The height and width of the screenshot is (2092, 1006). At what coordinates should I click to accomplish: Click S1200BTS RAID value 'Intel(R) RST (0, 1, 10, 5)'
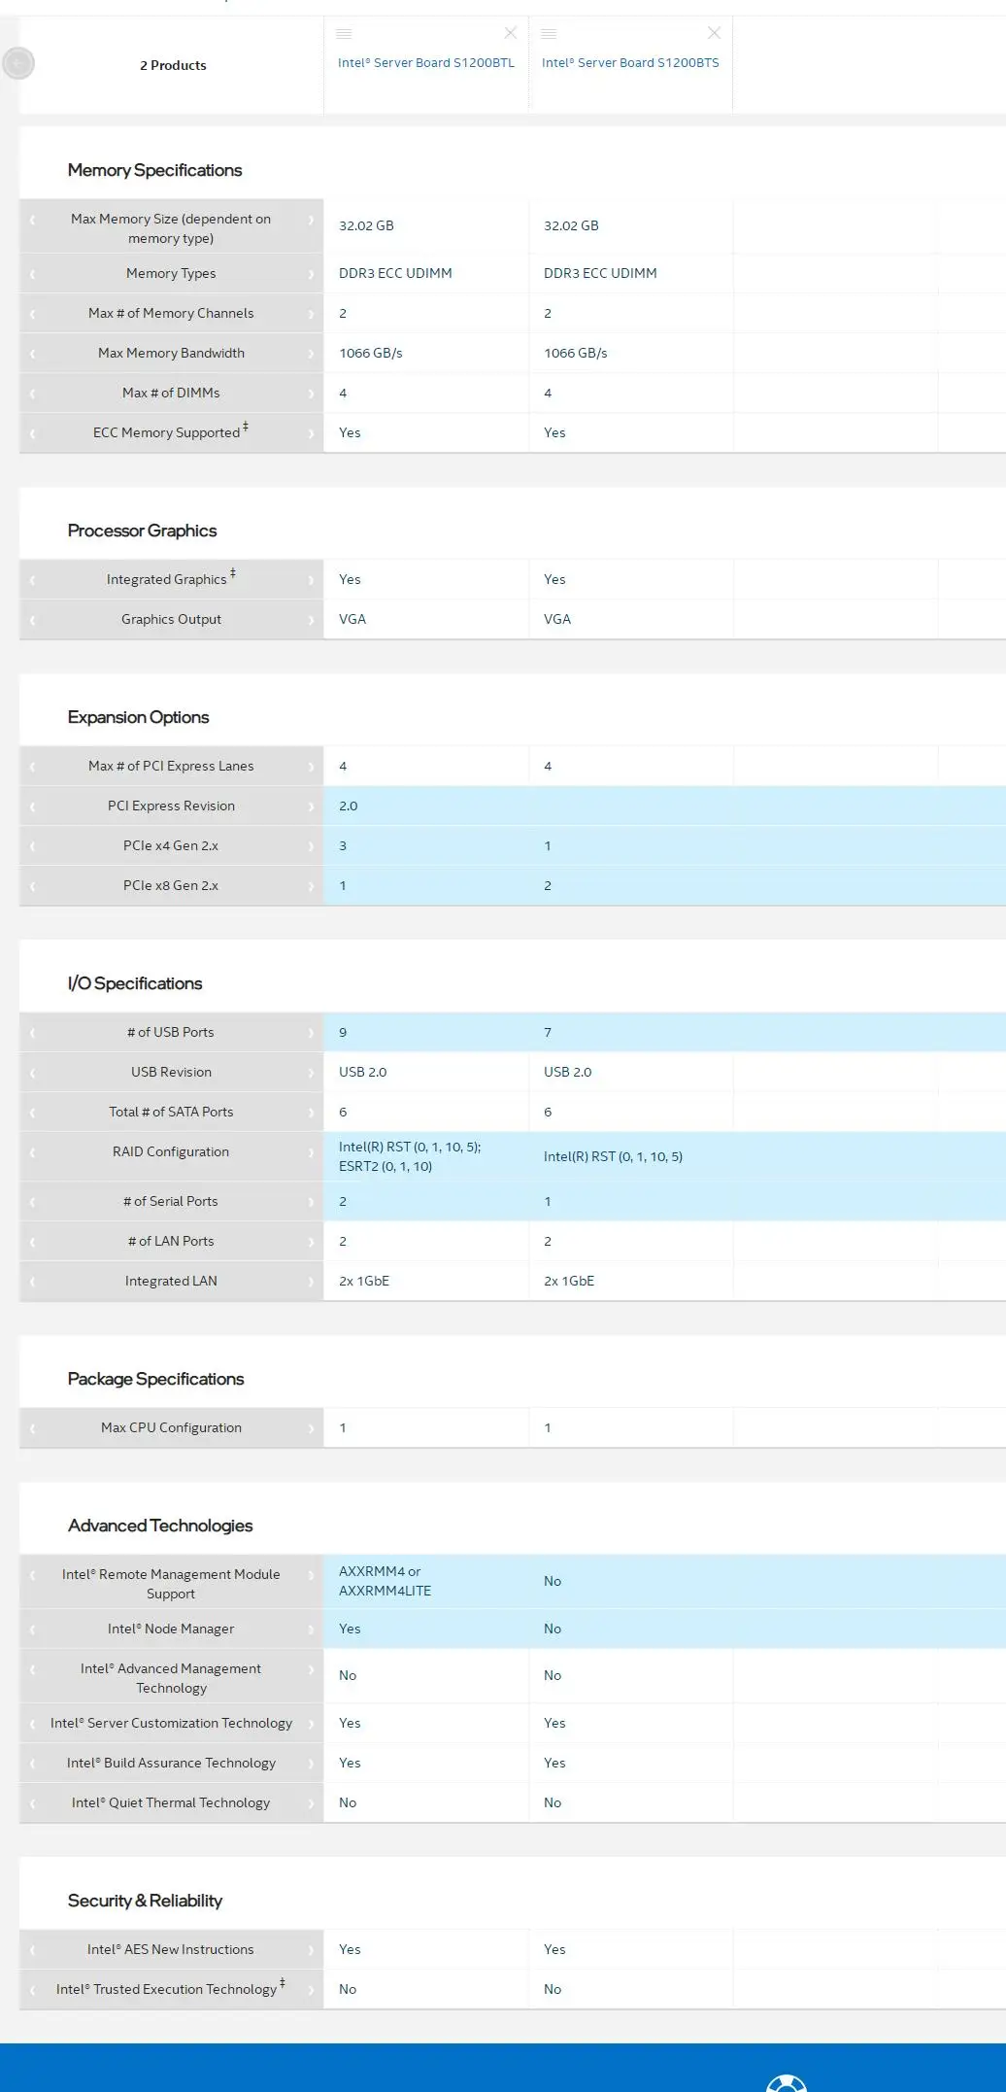(613, 1156)
